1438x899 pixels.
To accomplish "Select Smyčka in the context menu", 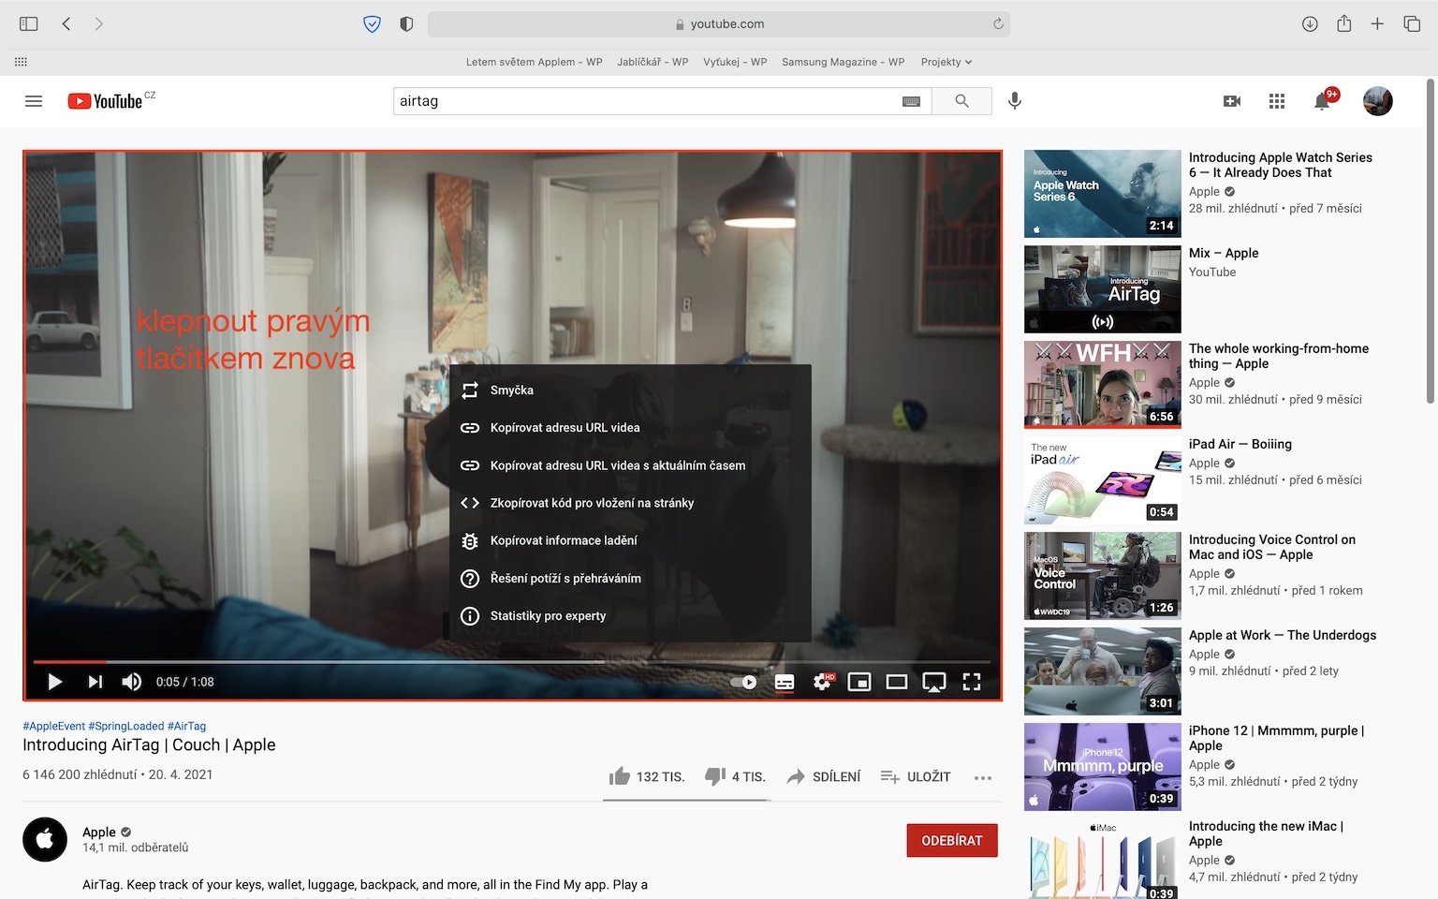I will coord(630,391).
